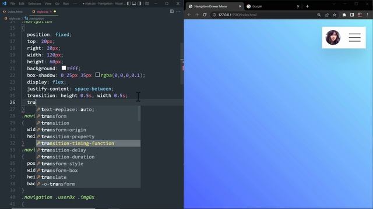373x209 pixels.
Task: View site information icon in address bar
Action: (214, 15)
